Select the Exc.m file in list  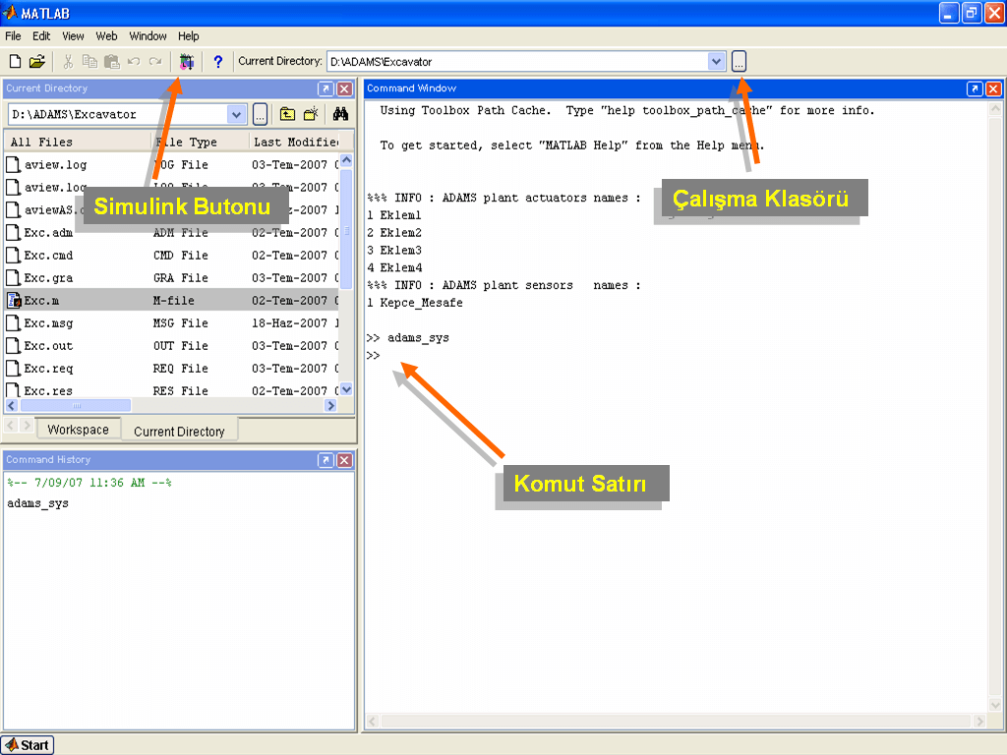click(41, 301)
